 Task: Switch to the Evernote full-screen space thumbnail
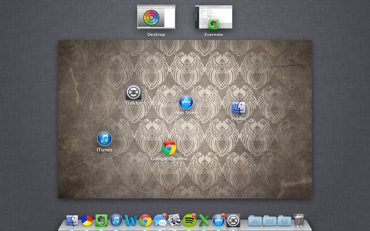click(x=214, y=17)
